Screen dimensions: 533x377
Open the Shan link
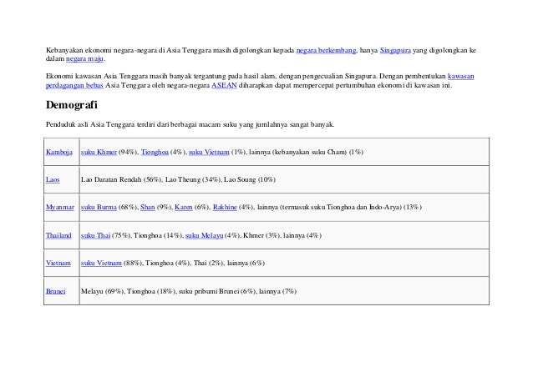(148, 207)
